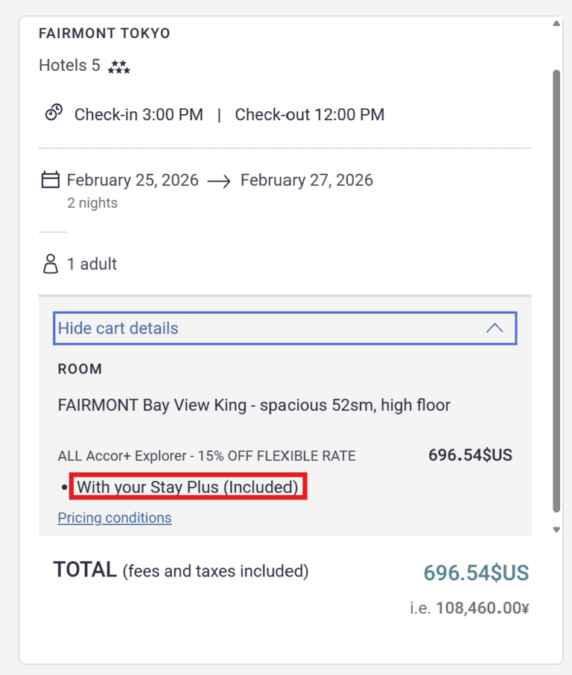Image resolution: width=572 pixels, height=675 pixels.
Task: Click the With your Stay Plus (Included) item
Action: tap(188, 486)
